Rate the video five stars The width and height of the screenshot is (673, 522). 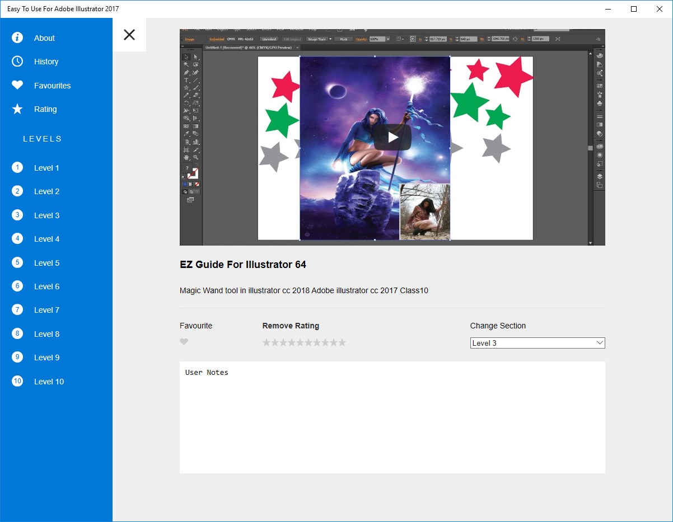300,342
